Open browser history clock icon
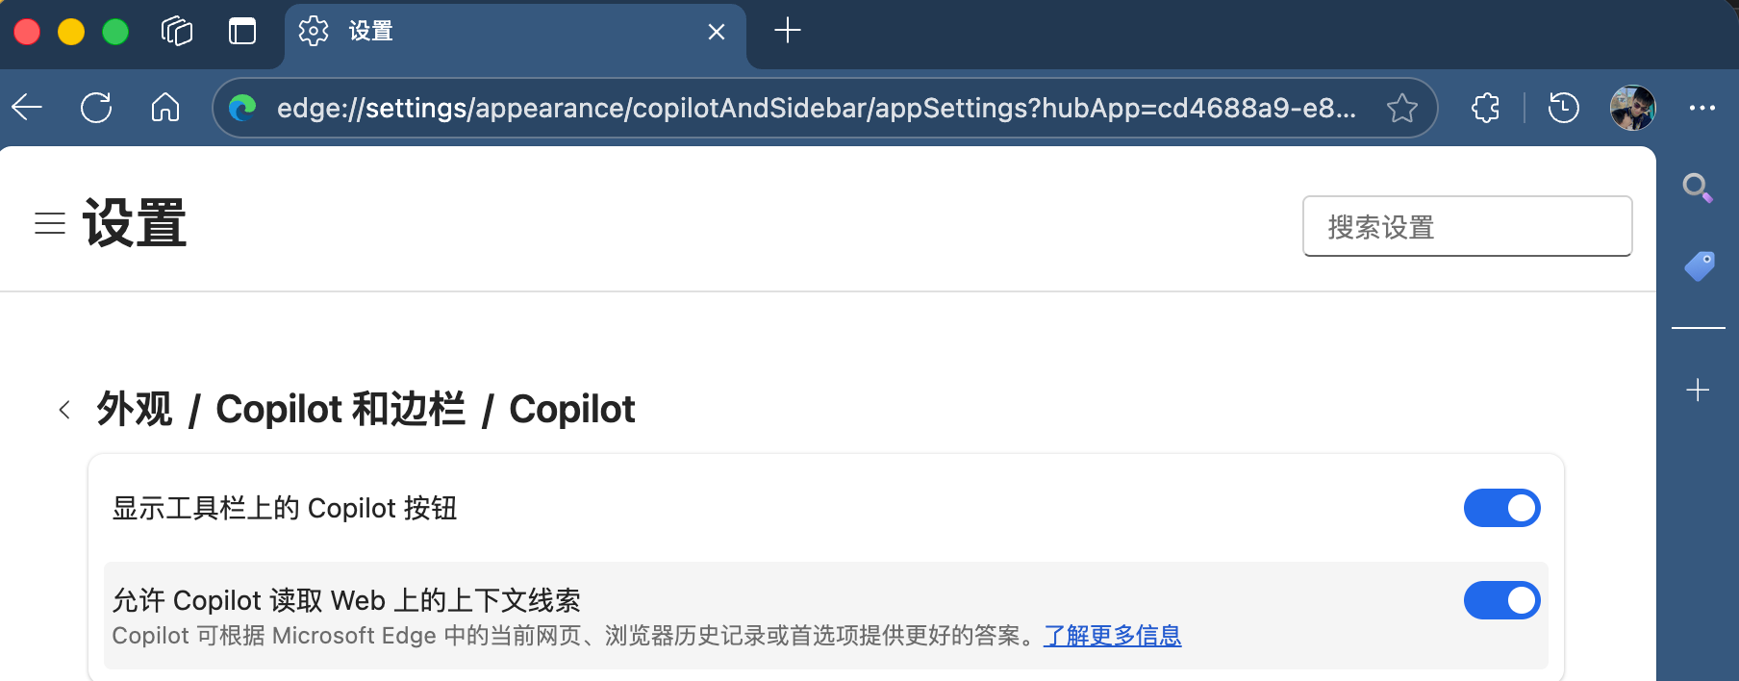The height and width of the screenshot is (681, 1739). click(1563, 108)
